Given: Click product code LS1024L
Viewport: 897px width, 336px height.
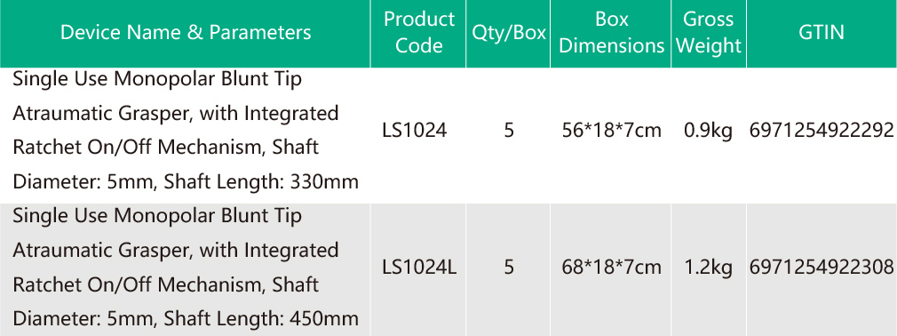Looking at the screenshot, I should (x=419, y=267).
